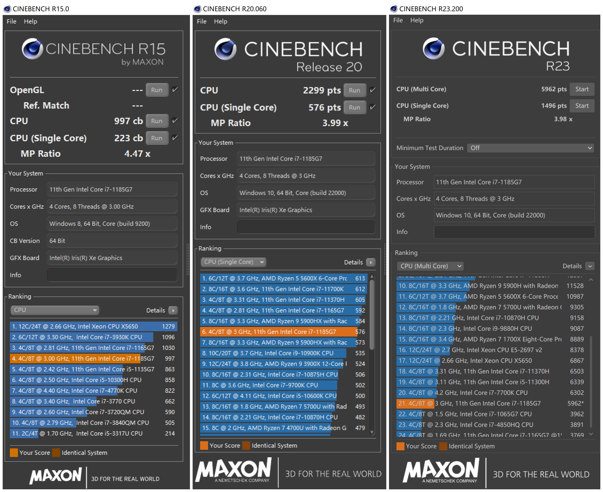This screenshot has height=492, width=603.
Task: Click the OS field in R23
Action: (514, 215)
